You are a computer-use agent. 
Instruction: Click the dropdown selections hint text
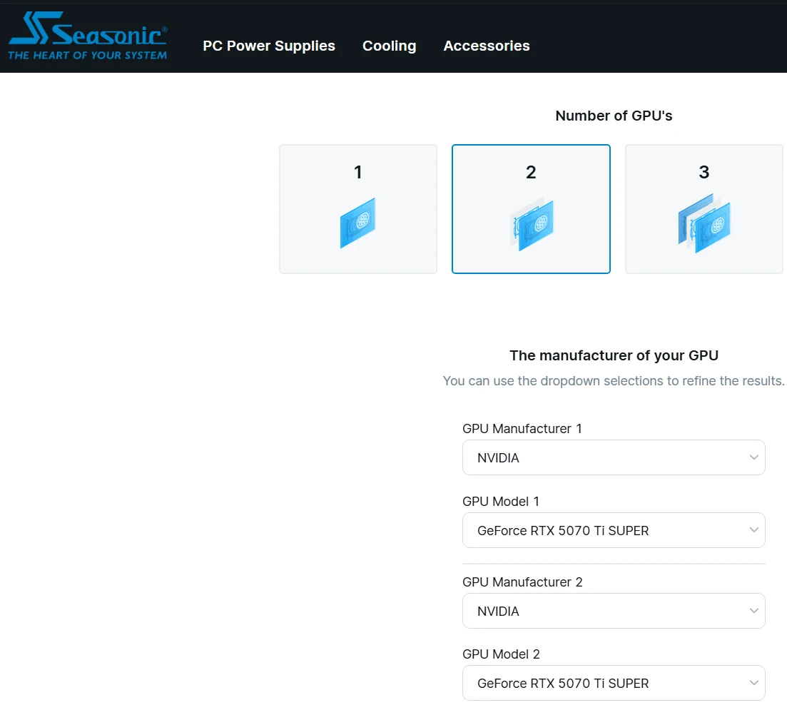[x=614, y=381]
